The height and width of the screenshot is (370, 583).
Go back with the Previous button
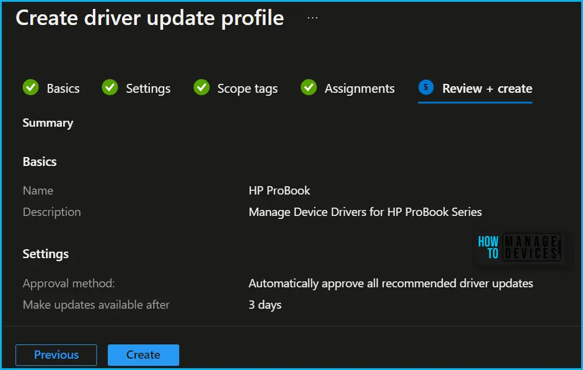coord(56,355)
